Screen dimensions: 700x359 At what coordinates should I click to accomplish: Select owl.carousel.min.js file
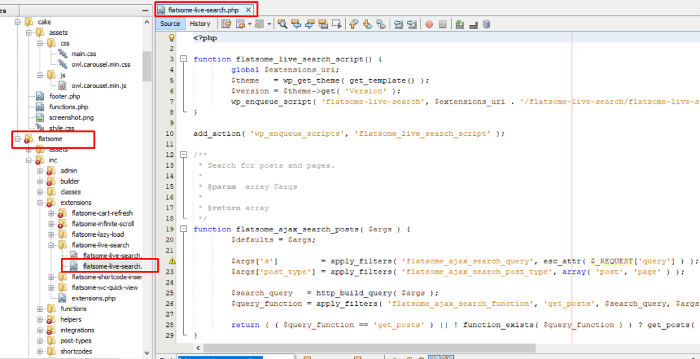98,85
